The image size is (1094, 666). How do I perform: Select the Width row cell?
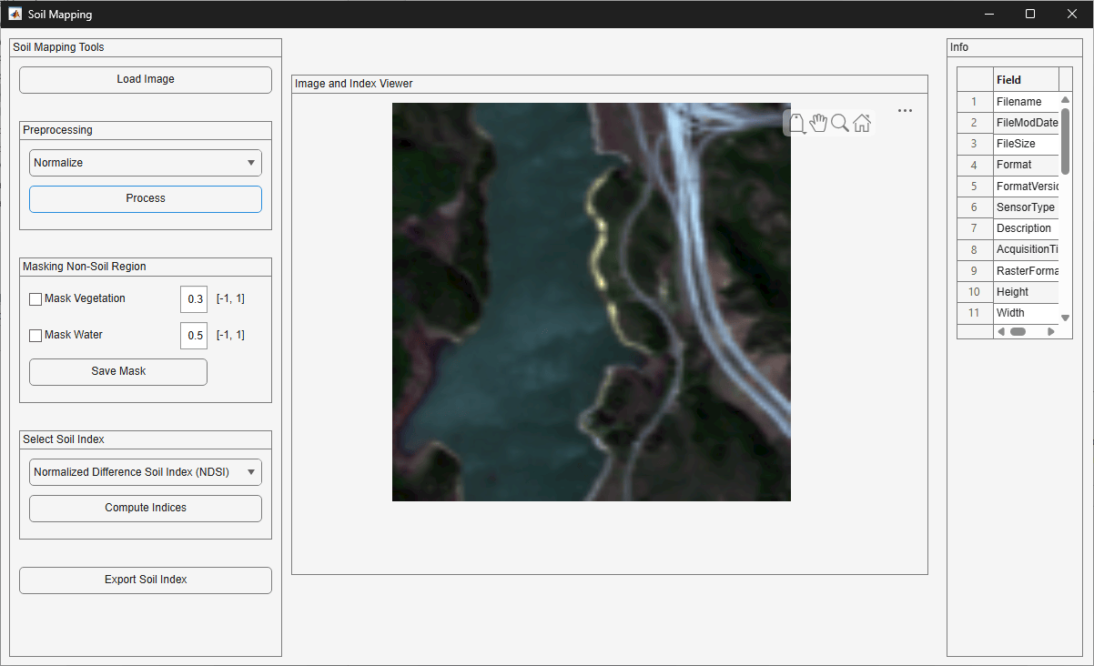coord(1026,313)
